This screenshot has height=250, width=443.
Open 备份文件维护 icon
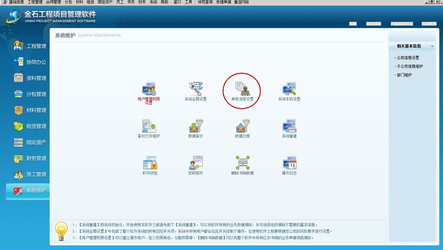149,126
